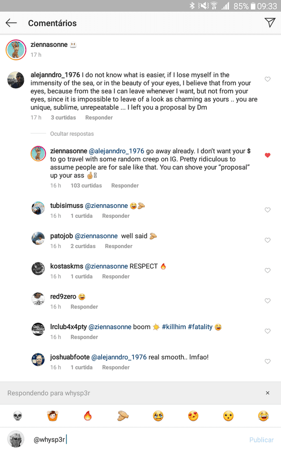The image size is (281, 451).
Task: Like the alejanndro_1976 comment with the heart
Action: click(x=268, y=79)
